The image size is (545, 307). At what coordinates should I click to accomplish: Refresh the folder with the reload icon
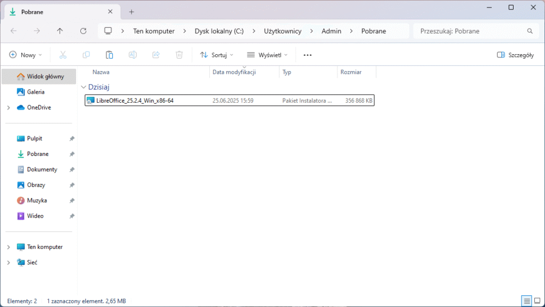(83, 31)
